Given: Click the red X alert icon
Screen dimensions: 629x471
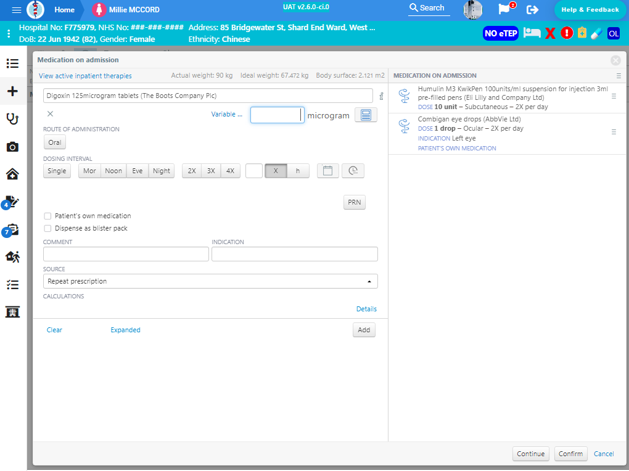Looking at the screenshot, I should point(550,33).
